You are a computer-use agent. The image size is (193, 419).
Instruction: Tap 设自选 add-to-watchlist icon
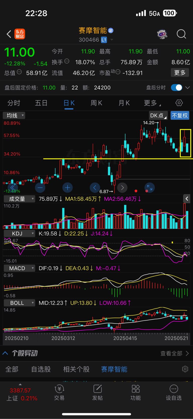click(174, 393)
